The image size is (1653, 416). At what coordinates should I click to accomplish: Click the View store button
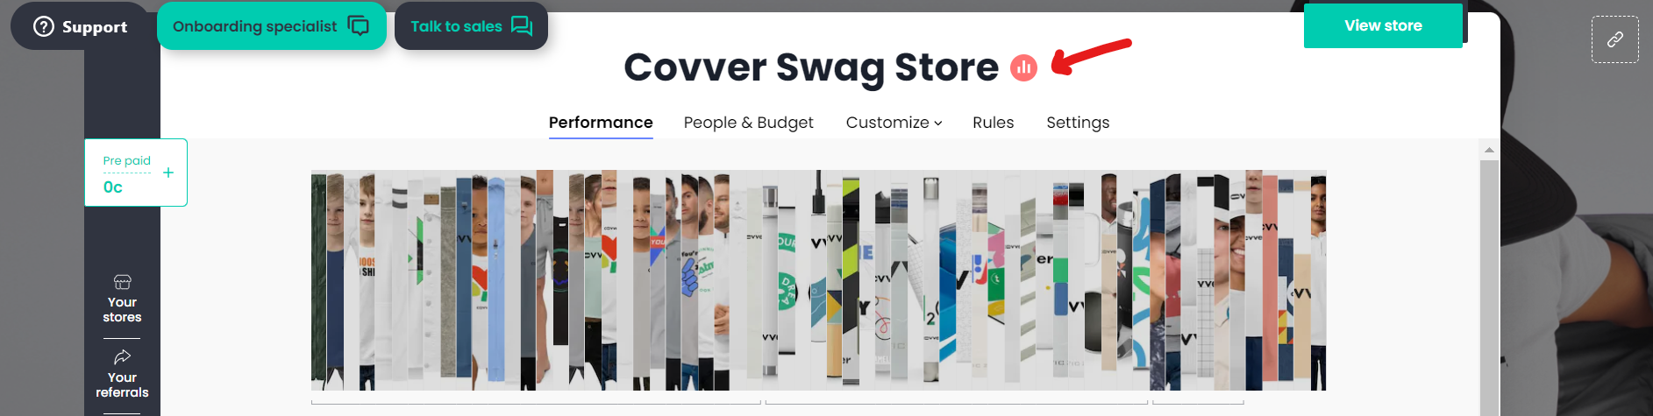[x=1383, y=25]
